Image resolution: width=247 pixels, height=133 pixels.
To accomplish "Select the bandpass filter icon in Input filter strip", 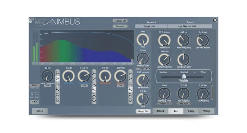I will 58,95.
